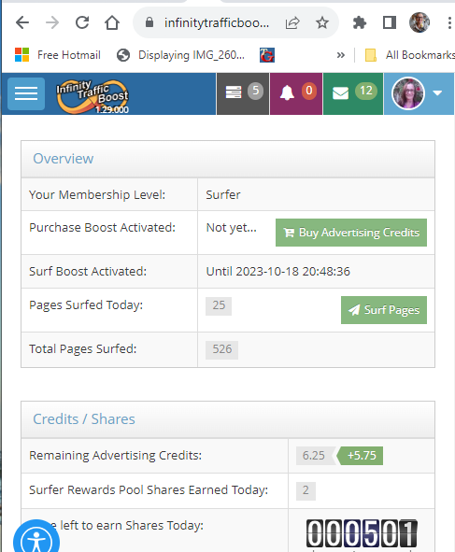Go to browser home page
This screenshot has height=552, width=455.
[112, 22]
